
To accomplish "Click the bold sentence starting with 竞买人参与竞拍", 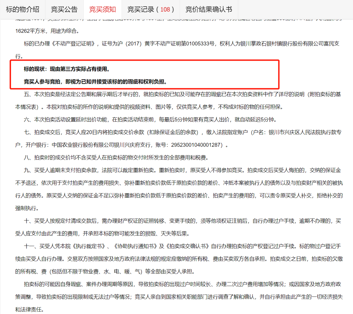I will tap(95, 82).
